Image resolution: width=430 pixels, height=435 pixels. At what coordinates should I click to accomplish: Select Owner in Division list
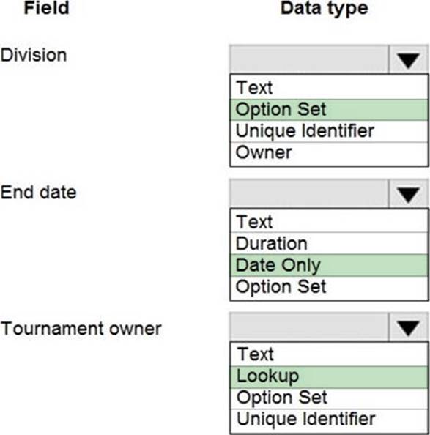[329, 153]
